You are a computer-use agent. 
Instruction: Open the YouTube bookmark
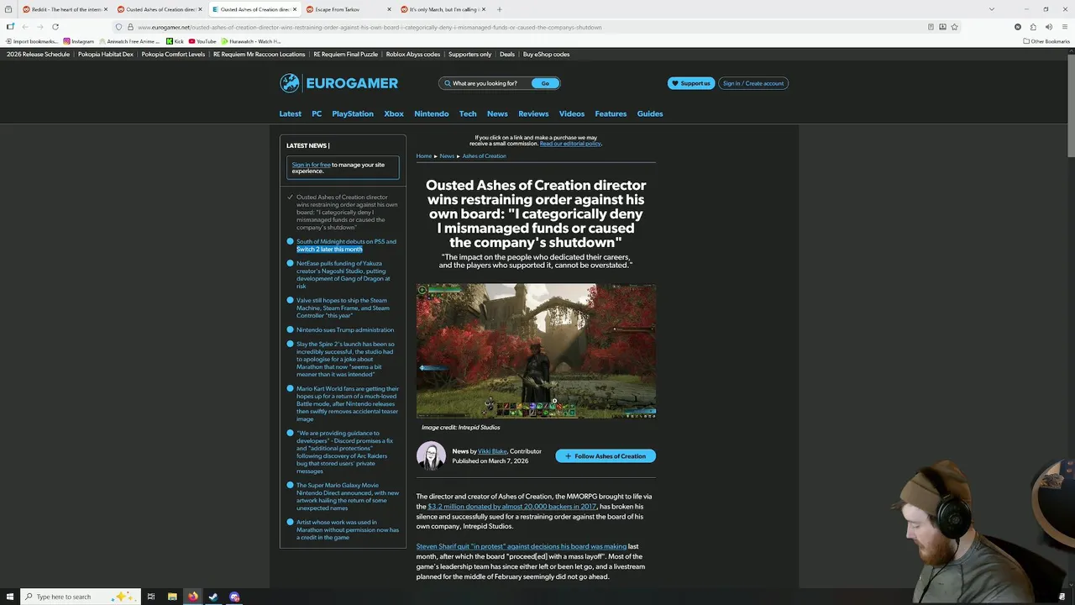[x=202, y=41]
